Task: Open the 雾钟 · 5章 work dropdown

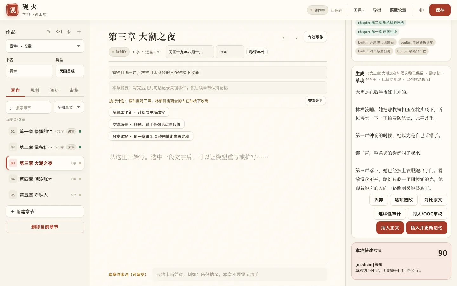Action: tap(45, 46)
